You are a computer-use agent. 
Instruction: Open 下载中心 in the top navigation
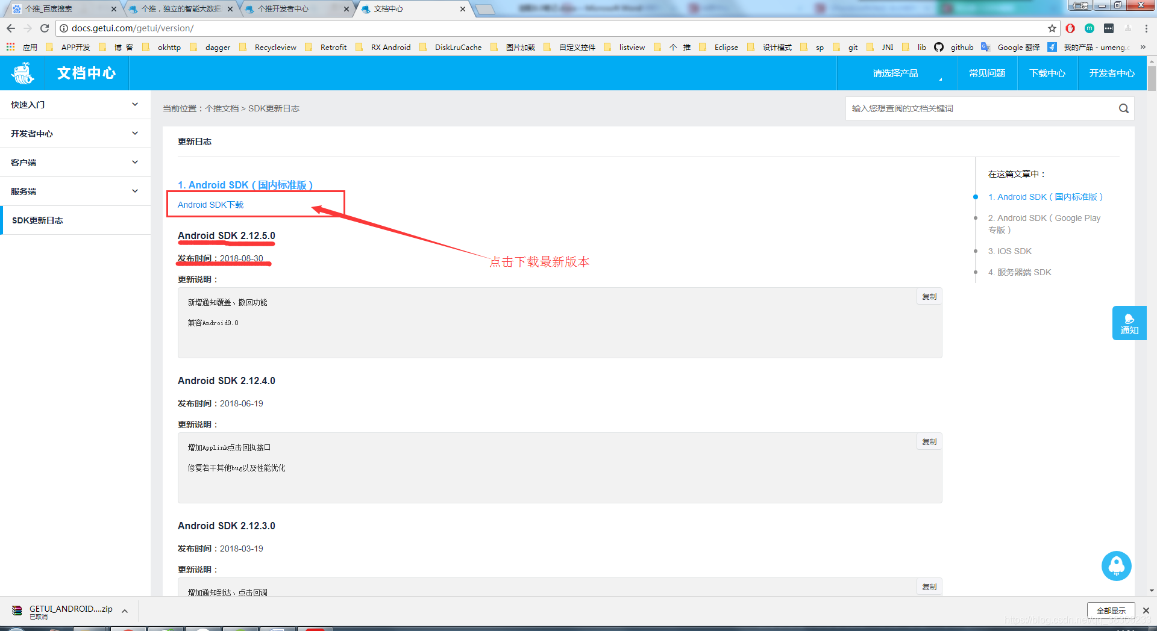[x=1047, y=73]
